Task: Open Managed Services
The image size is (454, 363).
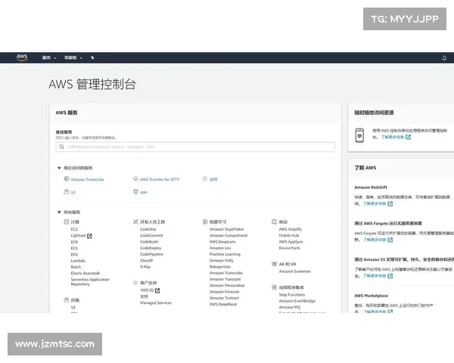Action: click(156, 302)
